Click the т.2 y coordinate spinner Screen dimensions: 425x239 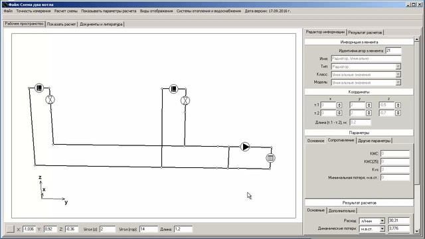click(369, 113)
